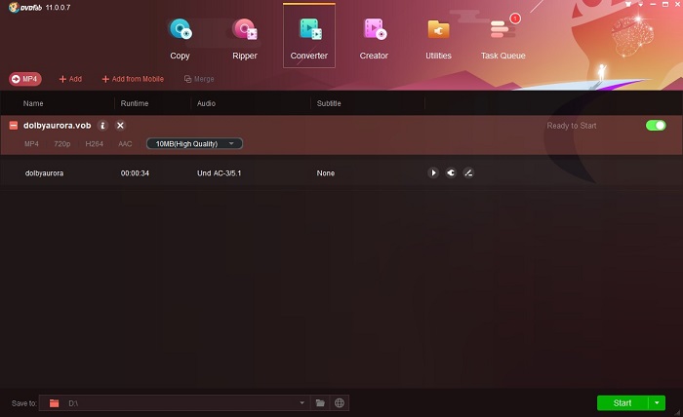This screenshot has height=417, width=683.
Task: Click Add to import a source
Action: 70,79
